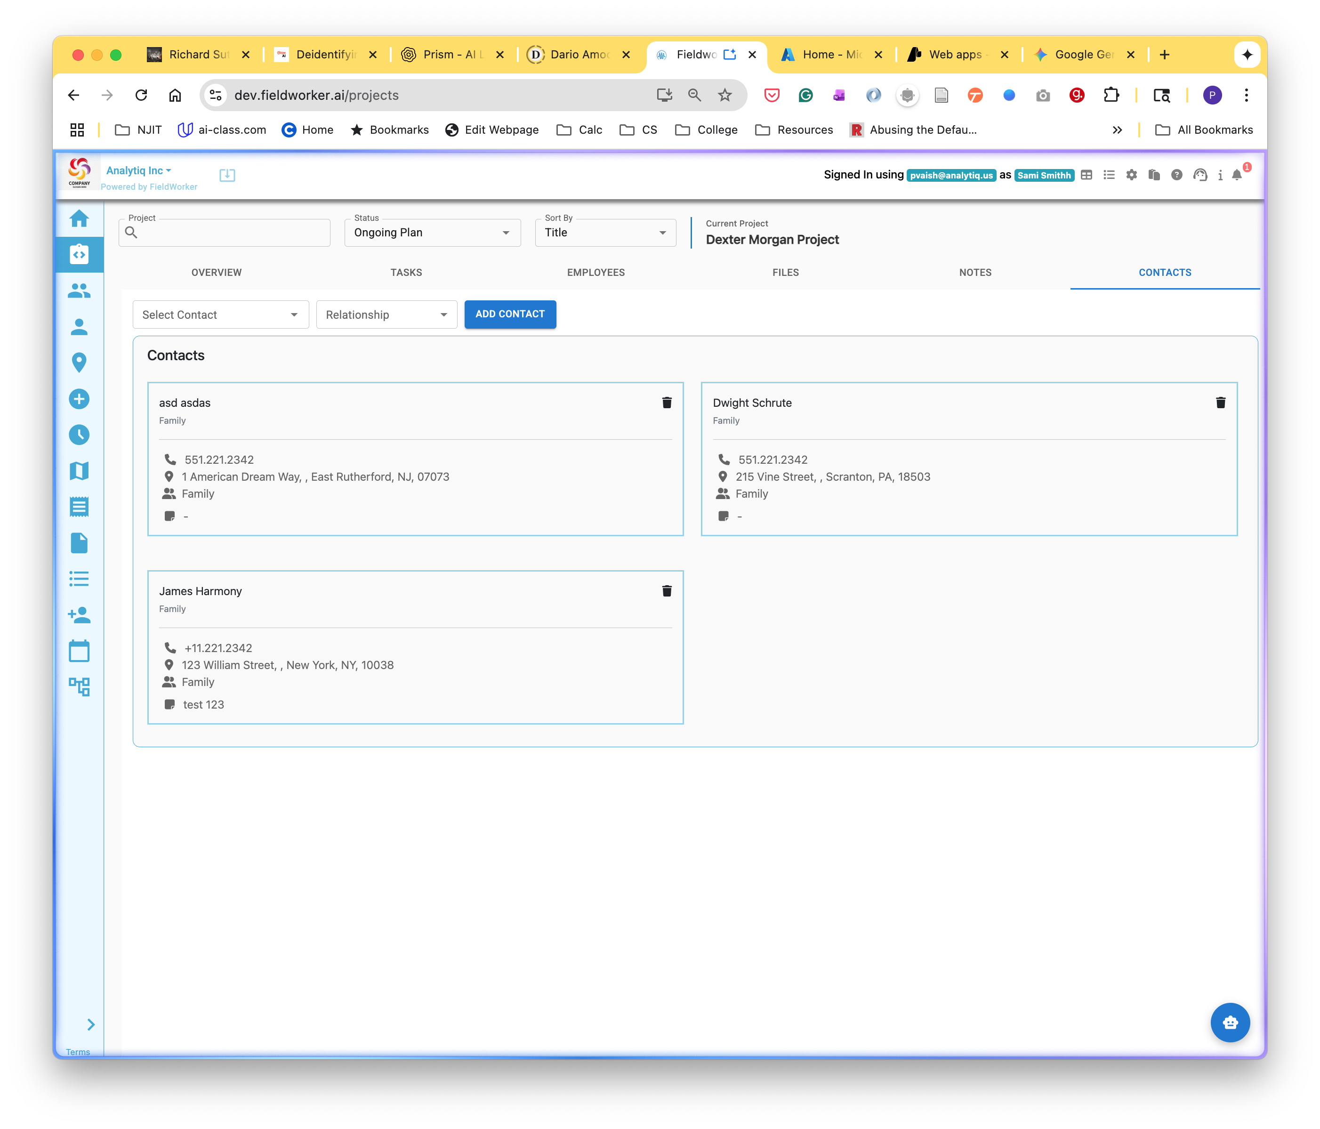This screenshot has width=1320, height=1129.
Task: Switch to the Files tab
Action: coord(785,273)
